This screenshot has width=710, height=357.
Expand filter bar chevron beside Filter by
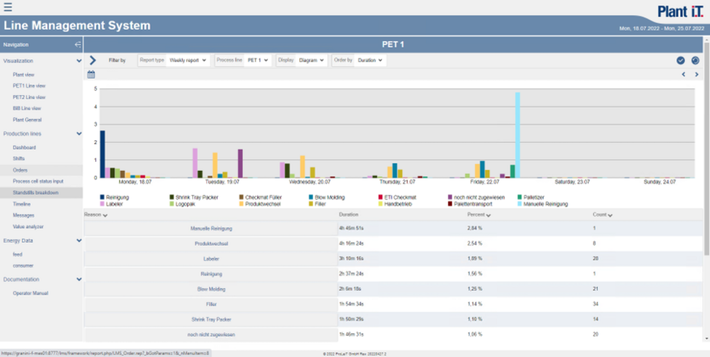pyautogui.click(x=93, y=60)
